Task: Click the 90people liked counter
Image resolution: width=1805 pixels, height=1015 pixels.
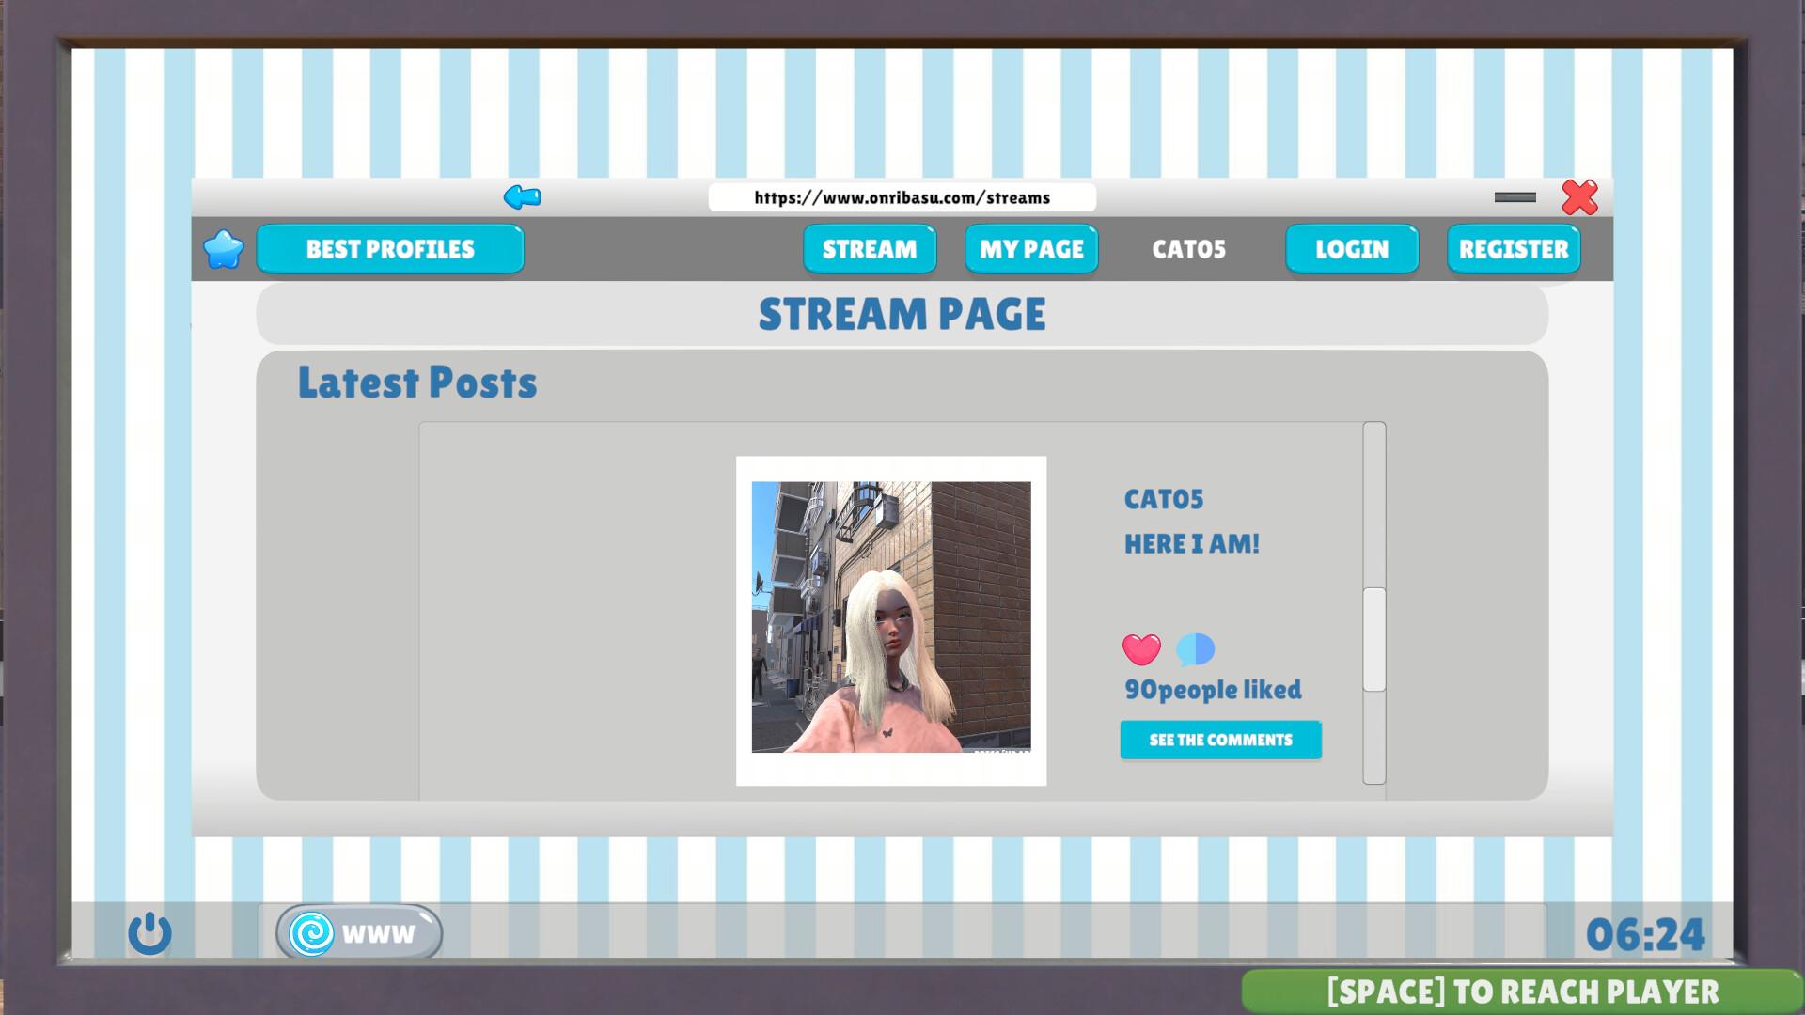Action: [x=1213, y=689]
